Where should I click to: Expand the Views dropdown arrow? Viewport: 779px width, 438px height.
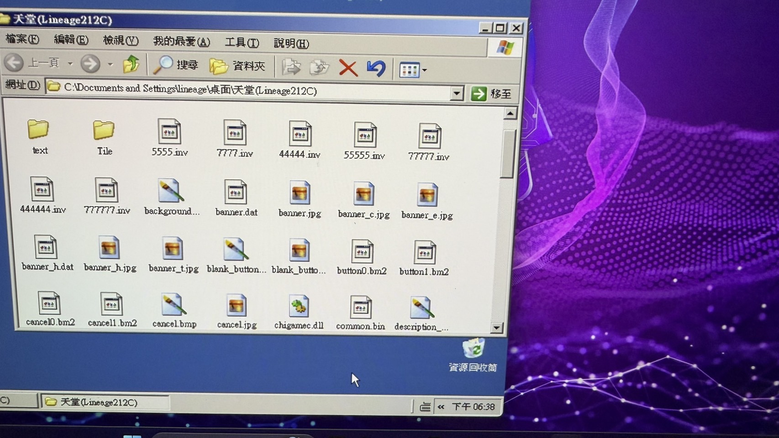(x=425, y=70)
